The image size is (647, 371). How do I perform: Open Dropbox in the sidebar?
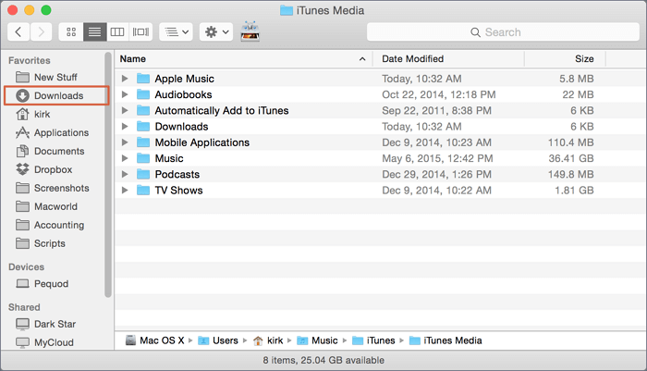pos(52,169)
